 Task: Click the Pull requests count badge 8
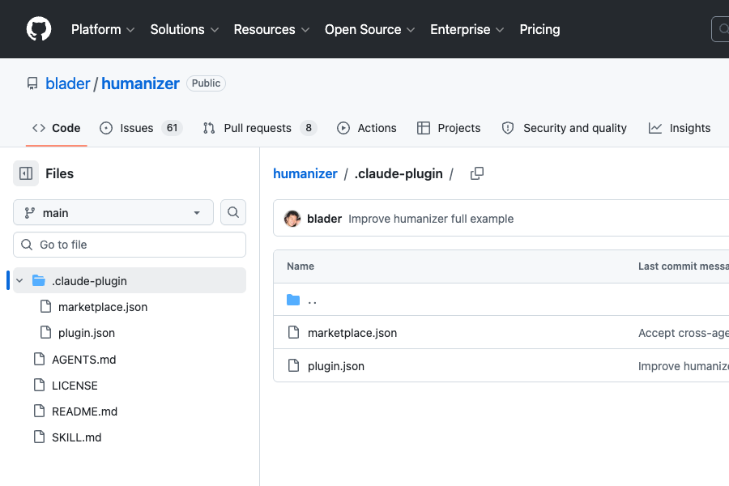tap(309, 128)
